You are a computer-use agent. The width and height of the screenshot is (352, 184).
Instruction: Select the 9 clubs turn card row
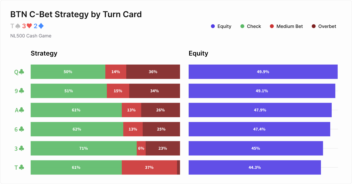pos(19,91)
